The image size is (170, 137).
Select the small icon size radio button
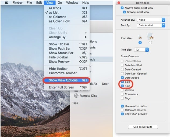[140, 43]
